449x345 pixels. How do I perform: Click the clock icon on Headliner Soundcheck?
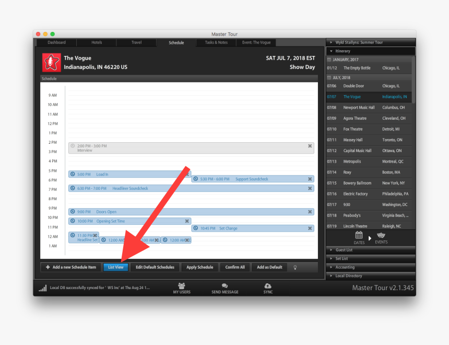coord(73,188)
